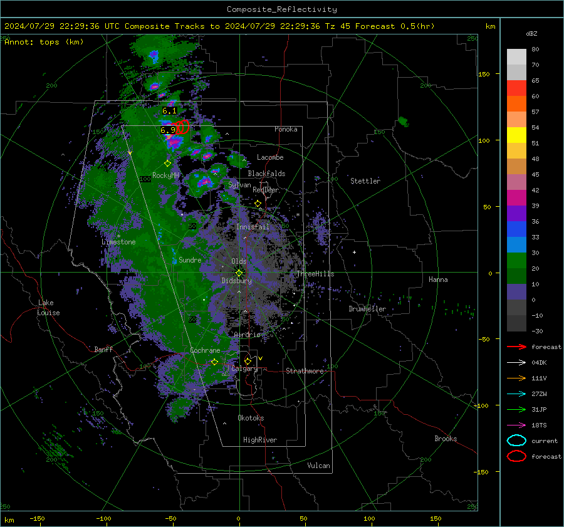Click the Banff label

[103, 349]
